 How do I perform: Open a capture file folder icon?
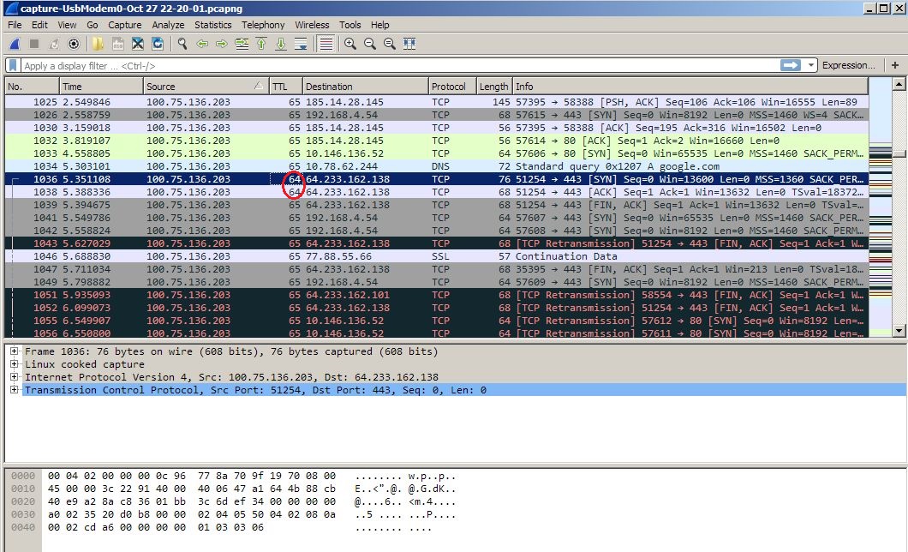point(98,44)
